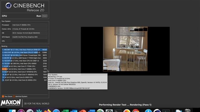The image size is (200, 112).
Task: Open Photos from the dock
Action: 127,110
